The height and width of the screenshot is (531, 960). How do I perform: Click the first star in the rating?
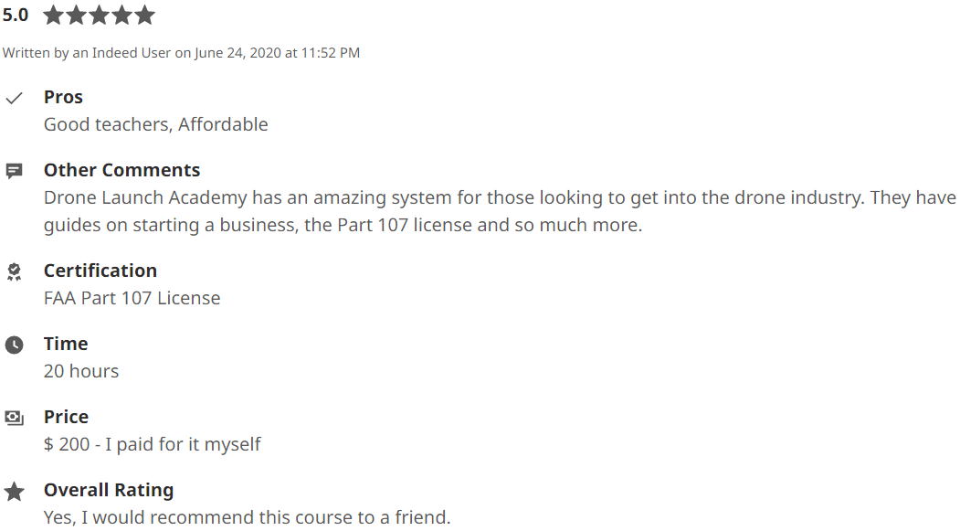54,15
